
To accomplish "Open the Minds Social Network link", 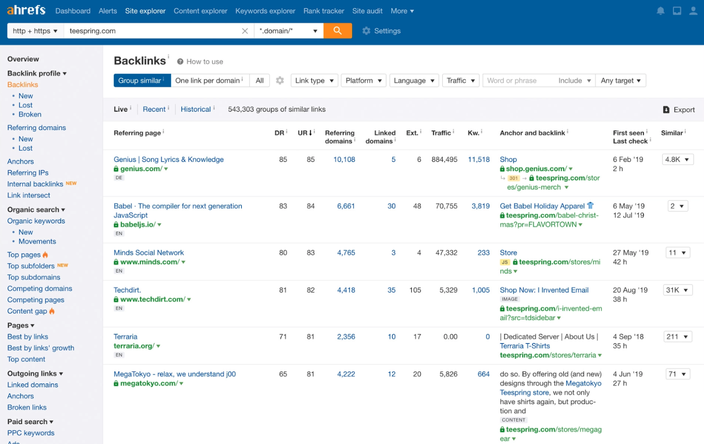I will [x=149, y=253].
